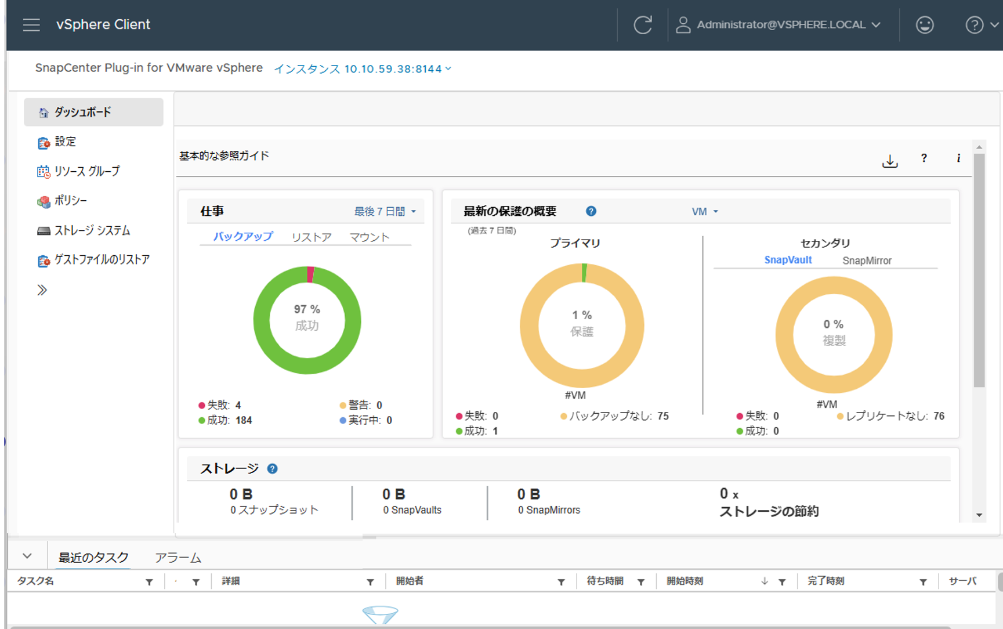This screenshot has height=629, width=1003.
Task: Open the 最後 7 日間 period dropdown
Action: (x=385, y=212)
